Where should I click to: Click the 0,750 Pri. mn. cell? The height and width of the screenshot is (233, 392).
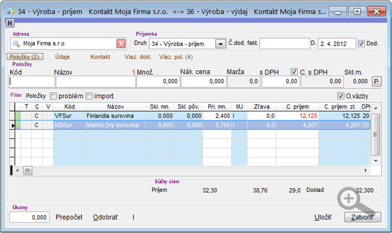tap(217, 125)
